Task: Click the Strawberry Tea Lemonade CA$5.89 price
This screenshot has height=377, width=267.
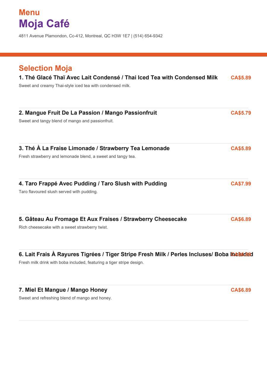Action: pyautogui.click(x=241, y=148)
